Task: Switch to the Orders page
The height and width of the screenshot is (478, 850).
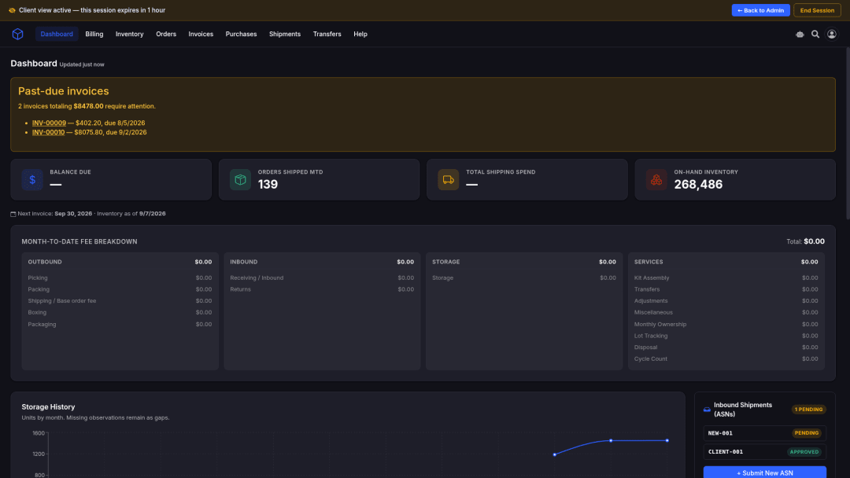Action: point(166,34)
